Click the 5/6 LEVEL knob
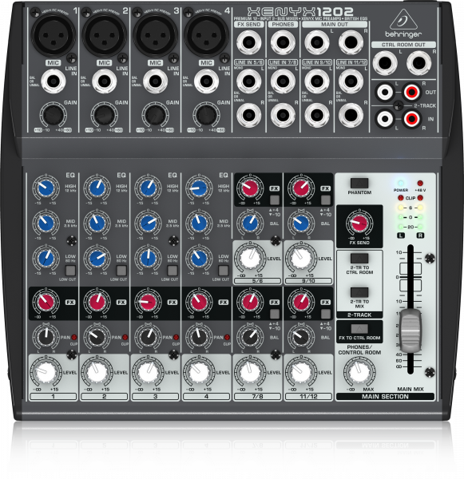Screen dimensions: 464x479 coord(250,258)
